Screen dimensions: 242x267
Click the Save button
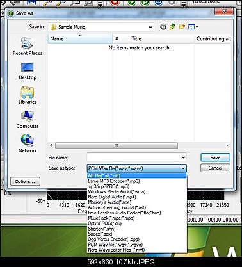[x=215, y=158]
